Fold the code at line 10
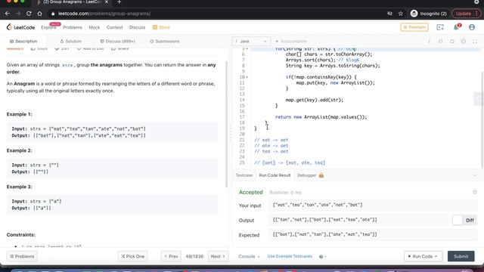 247,77
